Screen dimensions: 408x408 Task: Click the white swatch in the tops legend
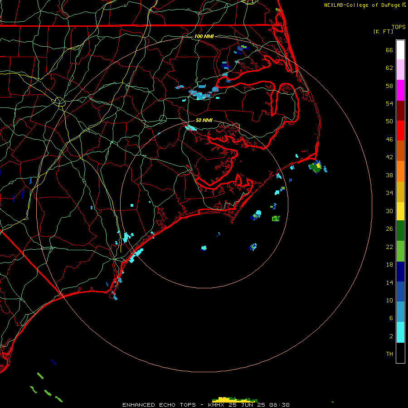click(x=400, y=50)
